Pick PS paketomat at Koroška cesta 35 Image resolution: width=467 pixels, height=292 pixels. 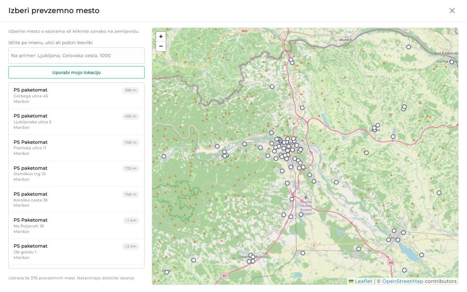tap(76, 200)
